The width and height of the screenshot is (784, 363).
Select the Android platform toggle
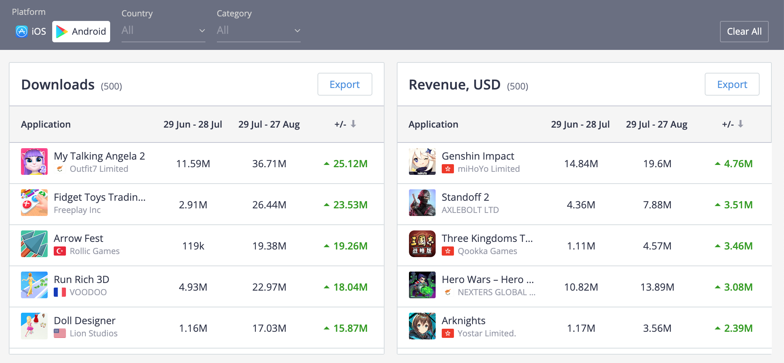coord(81,31)
